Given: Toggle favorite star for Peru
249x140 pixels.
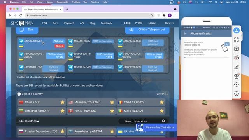Looking at the screenshot, I should pos(112,111).
